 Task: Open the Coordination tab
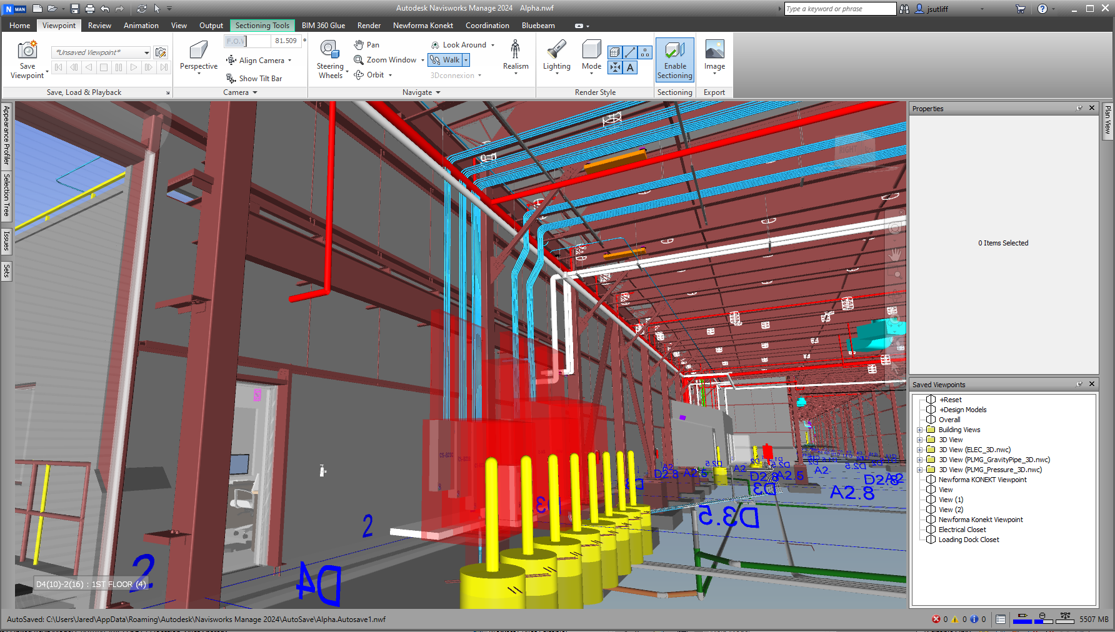tap(487, 26)
